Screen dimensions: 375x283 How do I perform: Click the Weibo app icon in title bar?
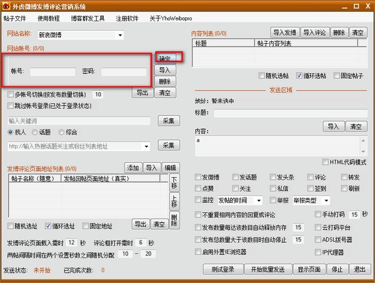(6, 6)
